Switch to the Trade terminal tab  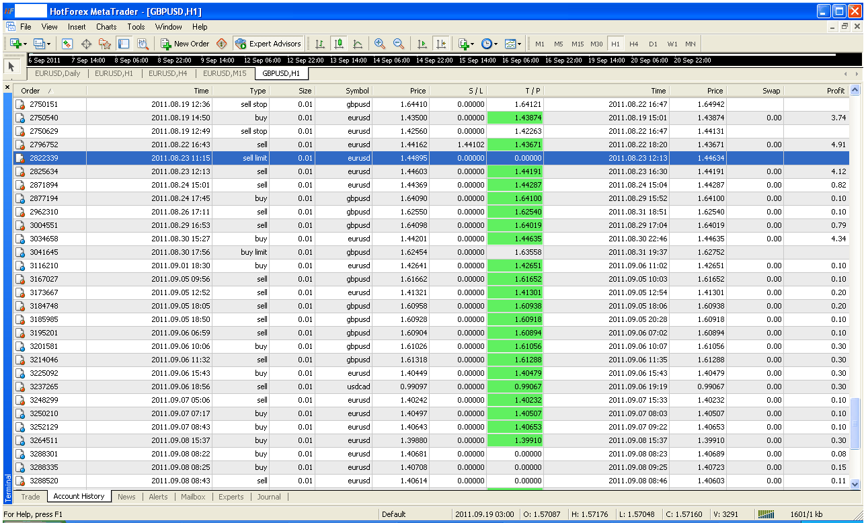[x=30, y=497]
